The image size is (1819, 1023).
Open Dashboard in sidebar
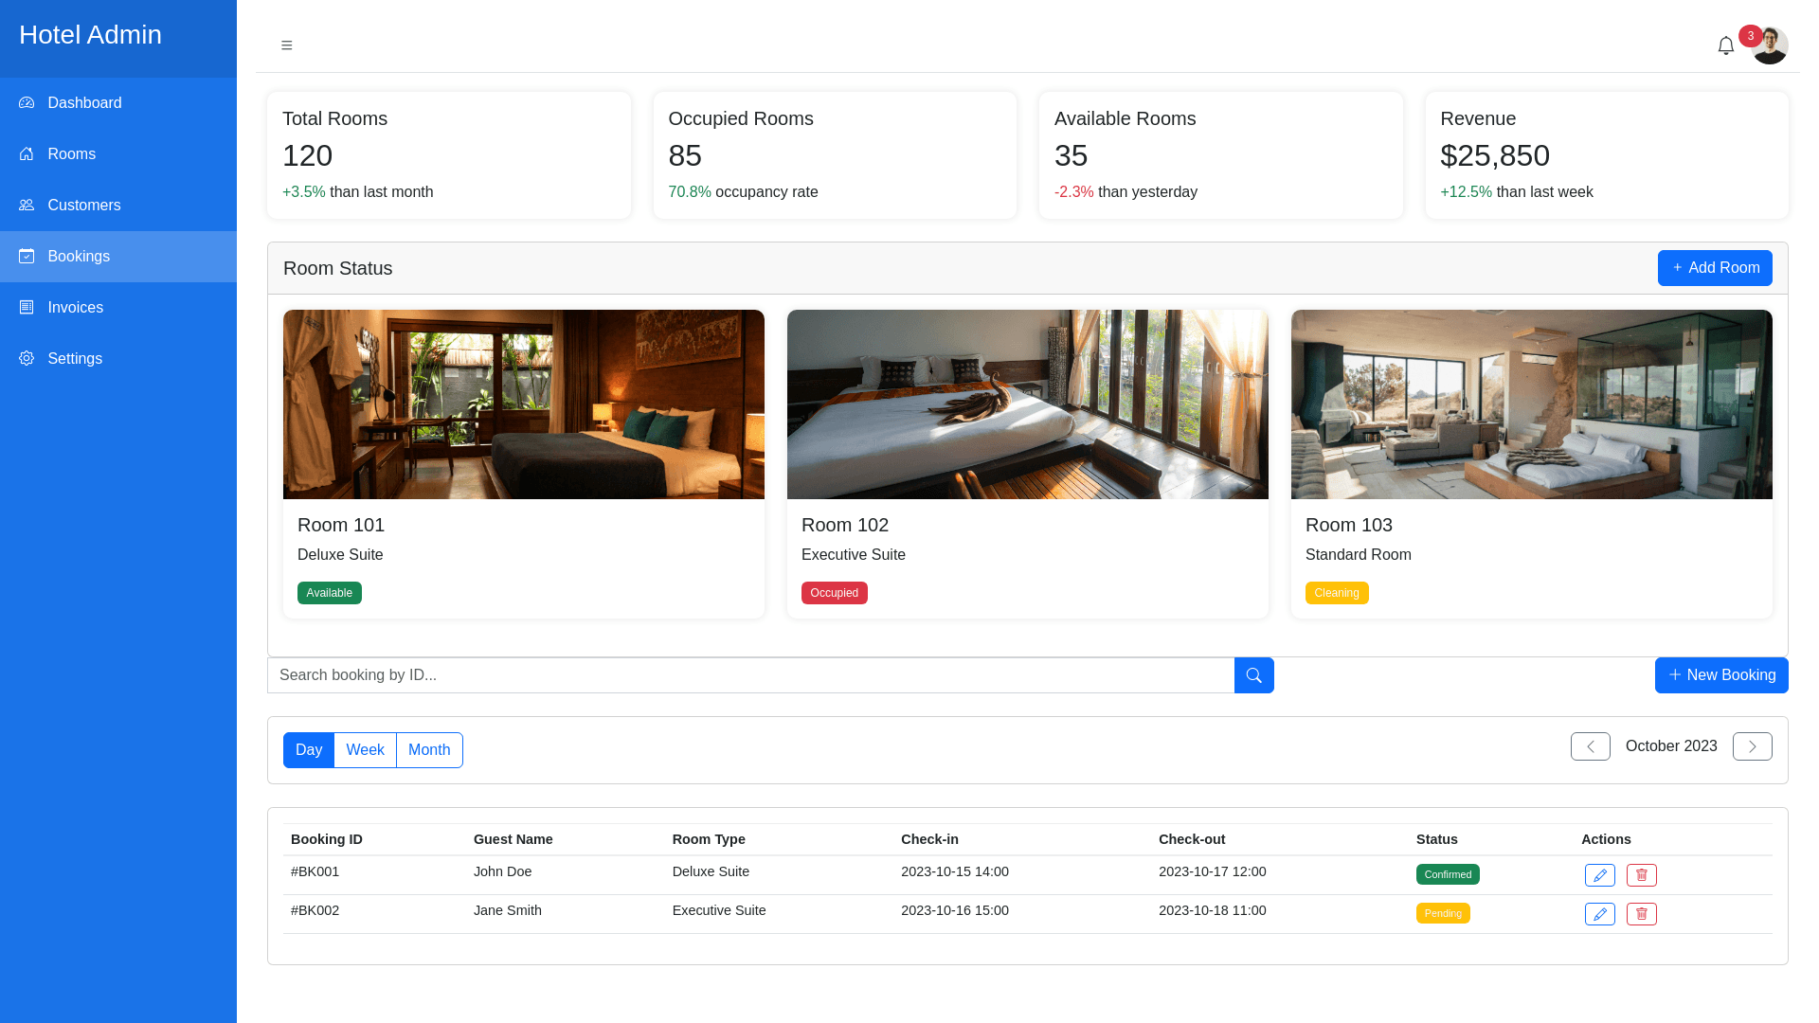84,103
